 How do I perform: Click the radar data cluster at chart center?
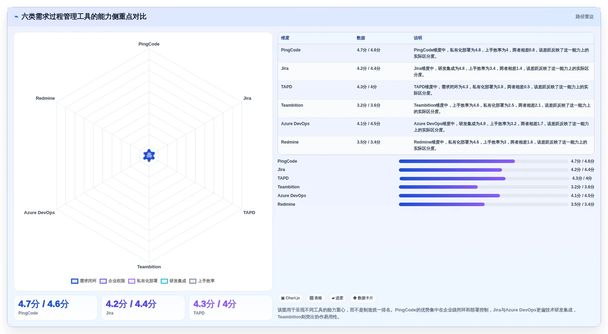click(149, 155)
